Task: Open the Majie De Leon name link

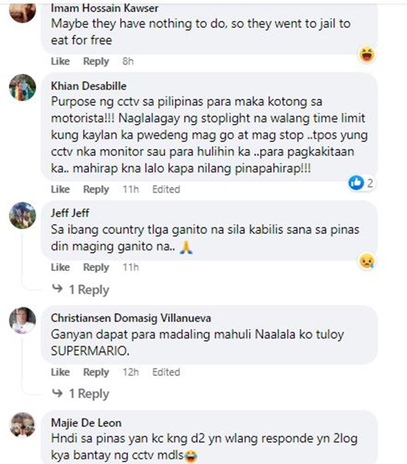Action: pos(86,423)
